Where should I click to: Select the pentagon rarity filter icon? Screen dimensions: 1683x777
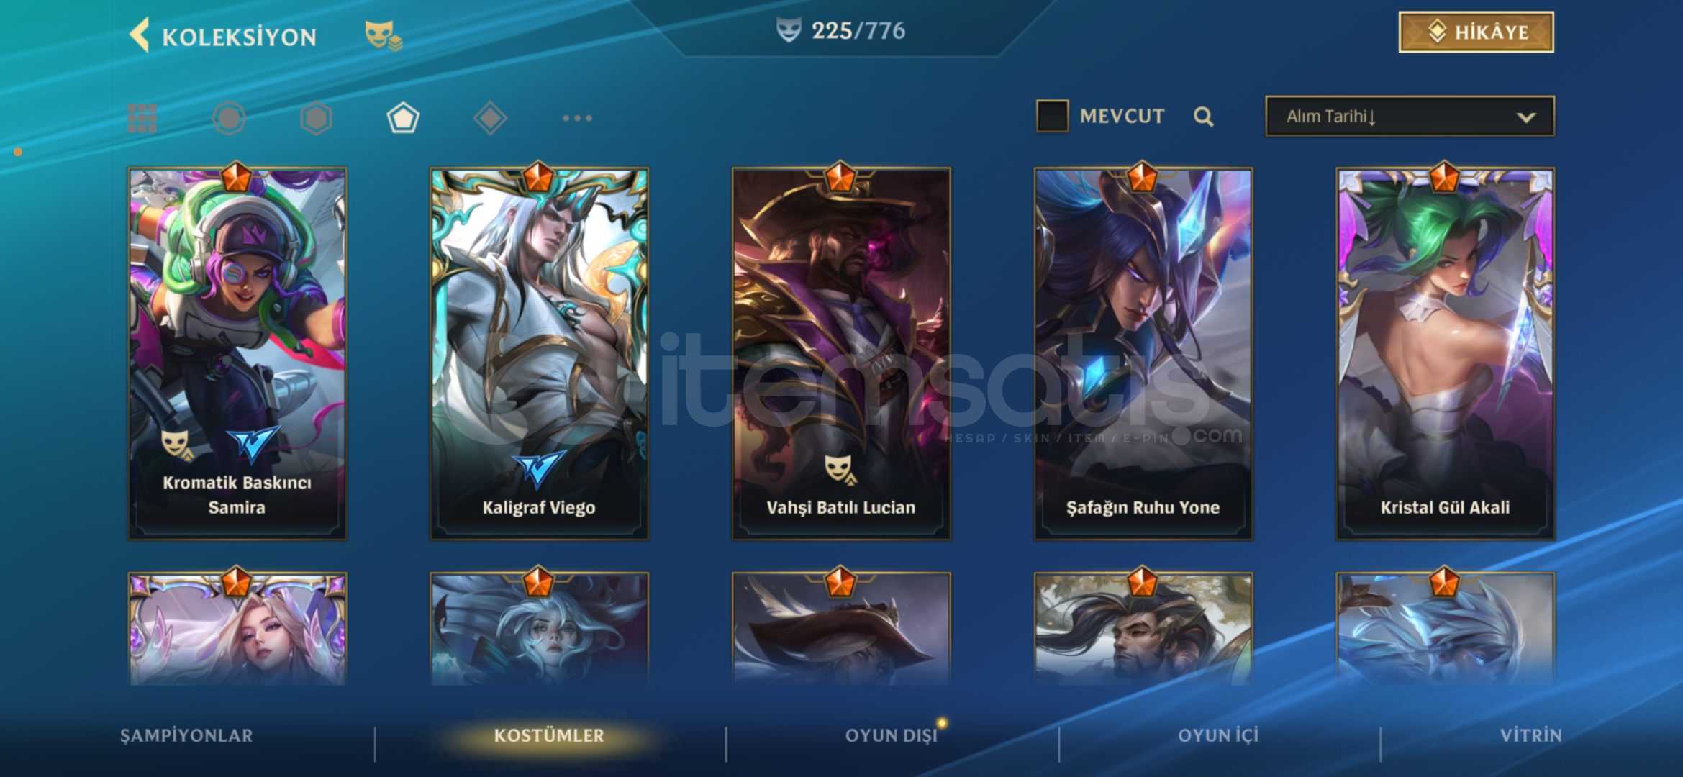[403, 118]
